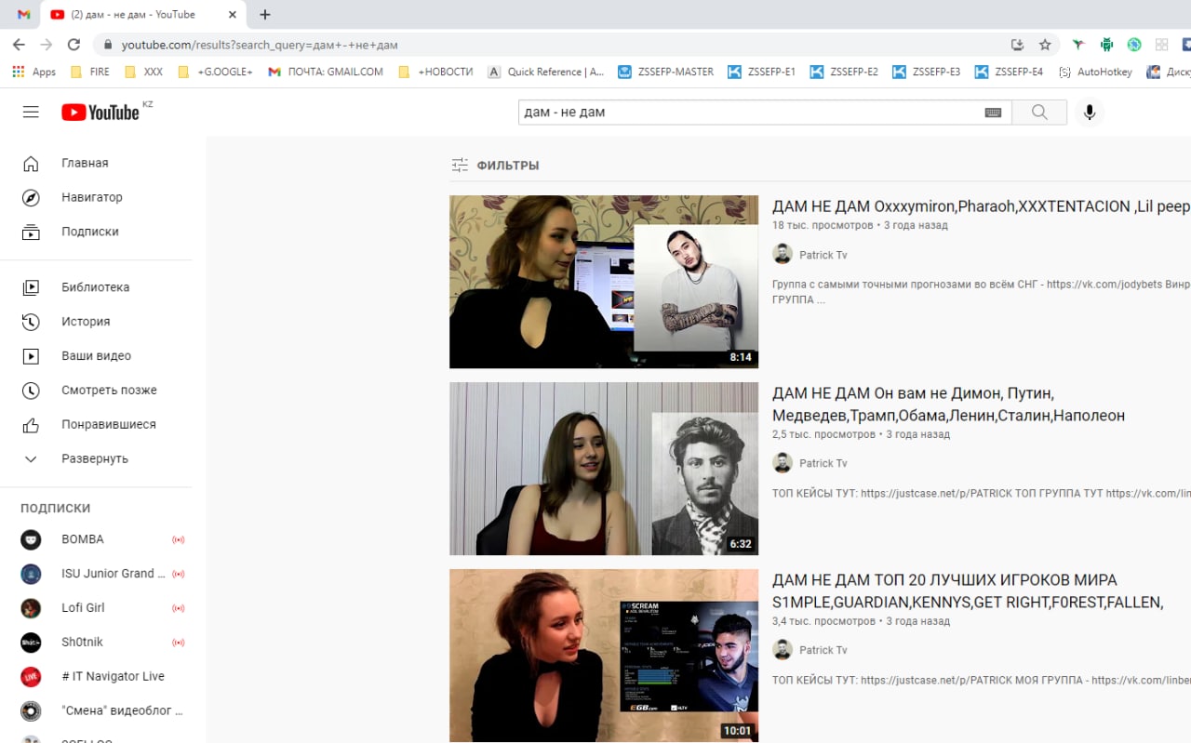Open Смотреть позже playlist
The image size is (1191, 743).
tap(96, 391)
